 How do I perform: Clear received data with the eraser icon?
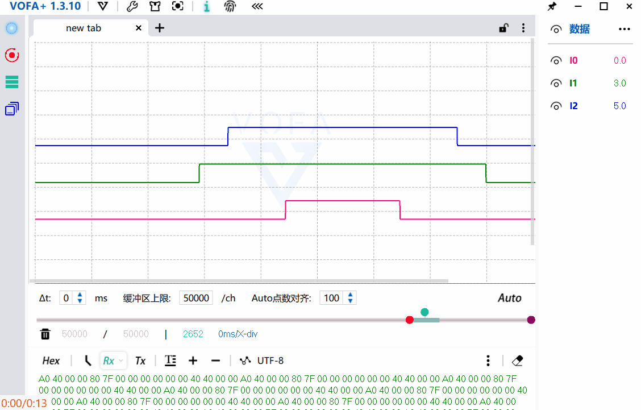click(x=518, y=360)
